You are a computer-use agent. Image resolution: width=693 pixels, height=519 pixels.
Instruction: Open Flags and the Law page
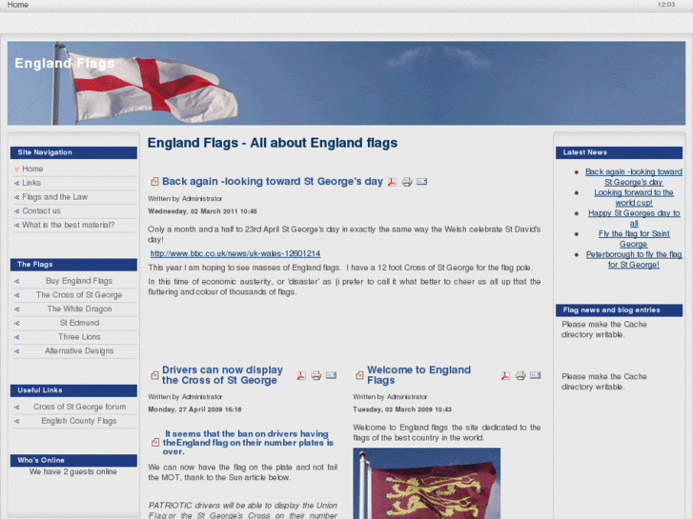54,197
